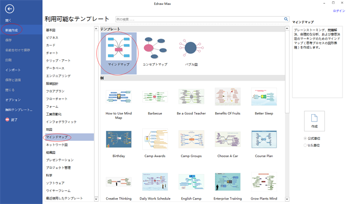Click 保存 in the sidebar
The image size is (347, 204).
tap(8, 40)
